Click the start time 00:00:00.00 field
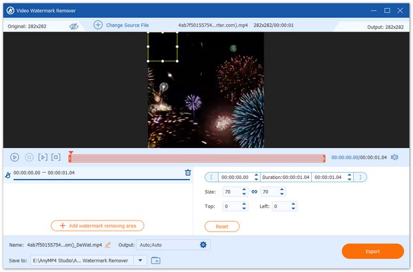This screenshot has height=272, width=413. pyautogui.click(x=235, y=178)
